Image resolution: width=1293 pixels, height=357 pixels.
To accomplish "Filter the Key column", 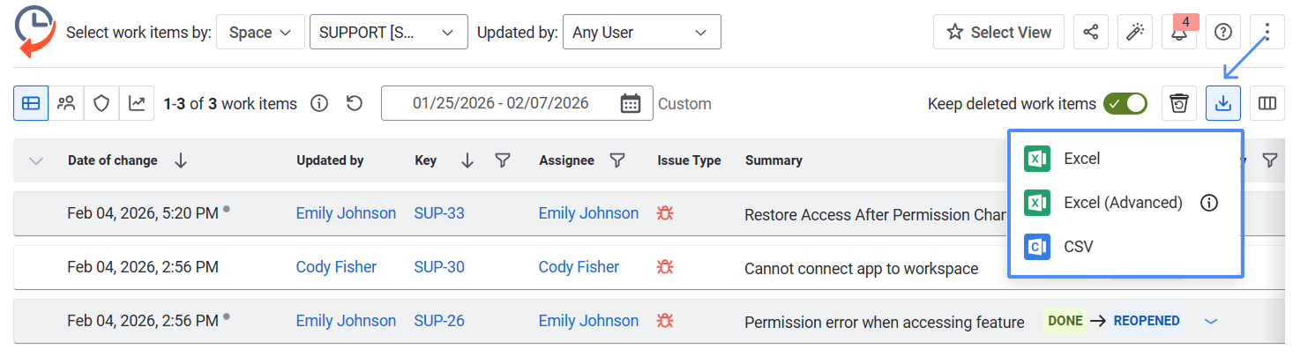I will (x=503, y=160).
